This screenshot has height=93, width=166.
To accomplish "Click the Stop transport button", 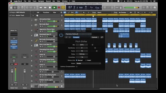I will click(50, 7).
